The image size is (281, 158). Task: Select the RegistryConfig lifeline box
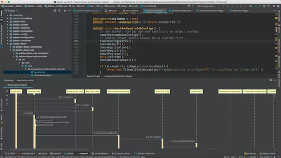pyautogui.click(x=92, y=91)
